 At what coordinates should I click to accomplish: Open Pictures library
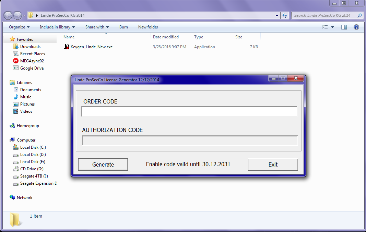pyautogui.click(x=27, y=104)
